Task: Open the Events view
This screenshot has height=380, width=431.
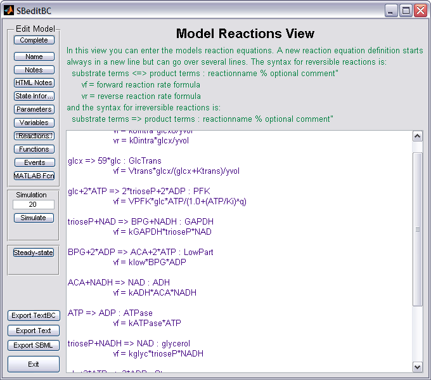Action: coord(34,162)
